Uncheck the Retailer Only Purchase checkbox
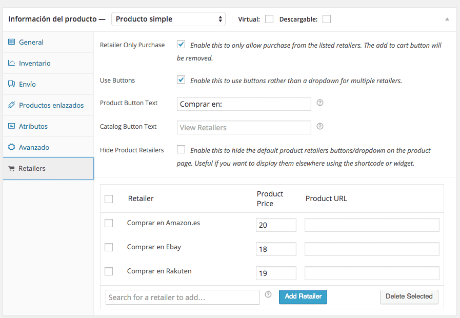The width and height of the screenshot is (460, 318). tap(181, 45)
